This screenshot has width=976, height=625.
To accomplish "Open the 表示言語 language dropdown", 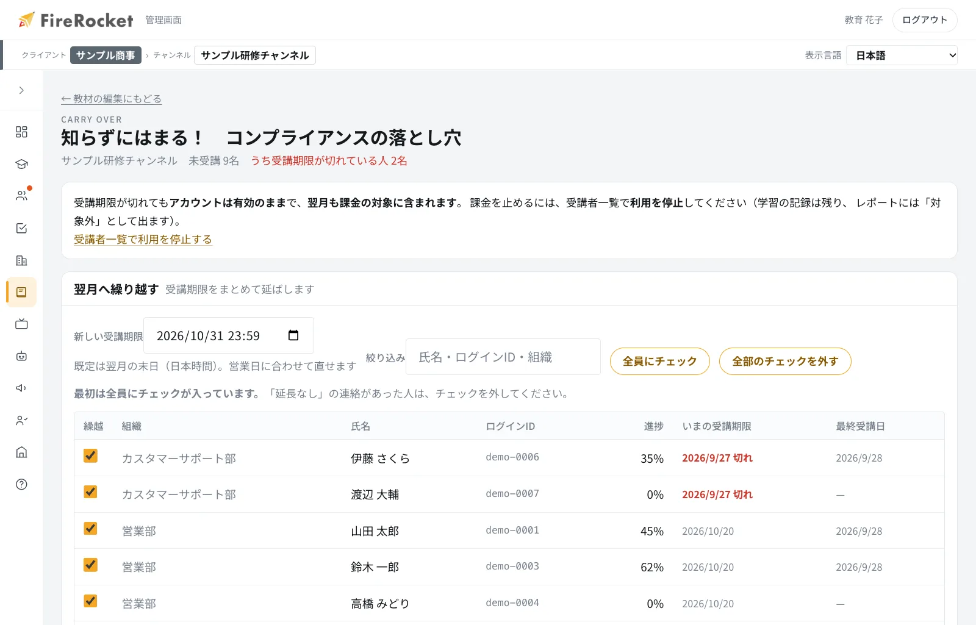I will [902, 55].
